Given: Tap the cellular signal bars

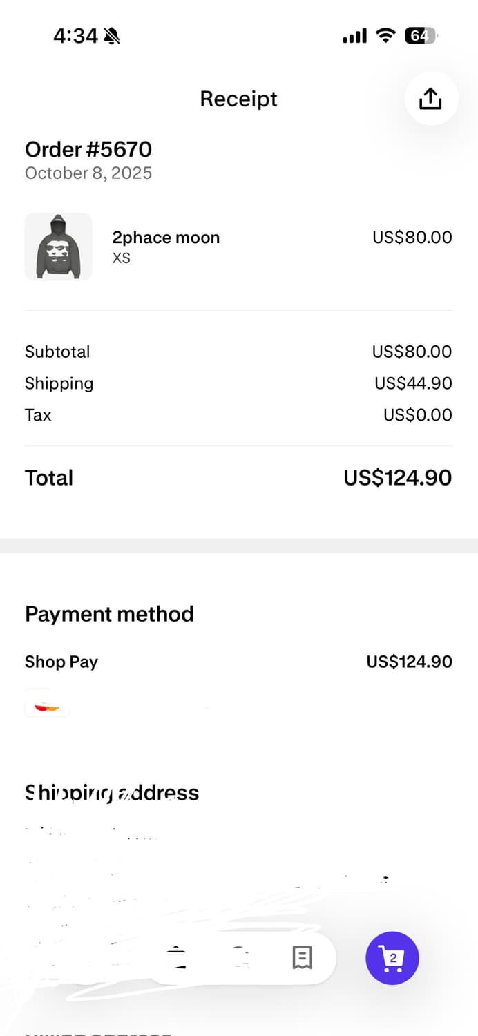Looking at the screenshot, I should (354, 36).
